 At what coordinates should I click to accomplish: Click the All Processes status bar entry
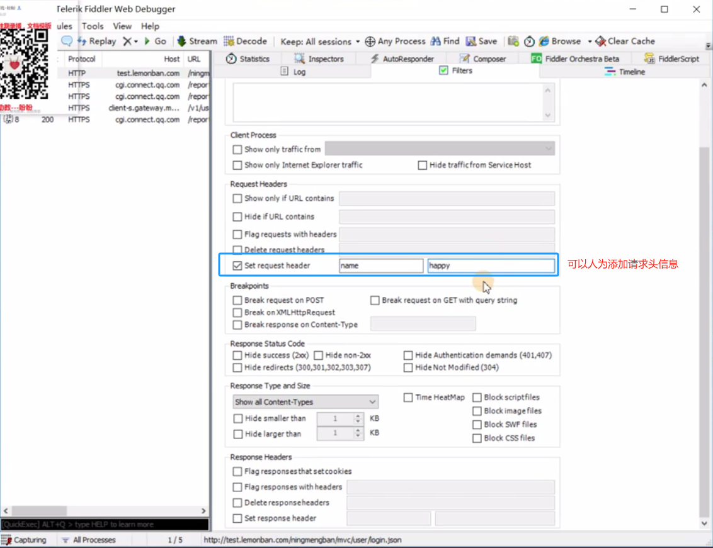click(x=89, y=540)
